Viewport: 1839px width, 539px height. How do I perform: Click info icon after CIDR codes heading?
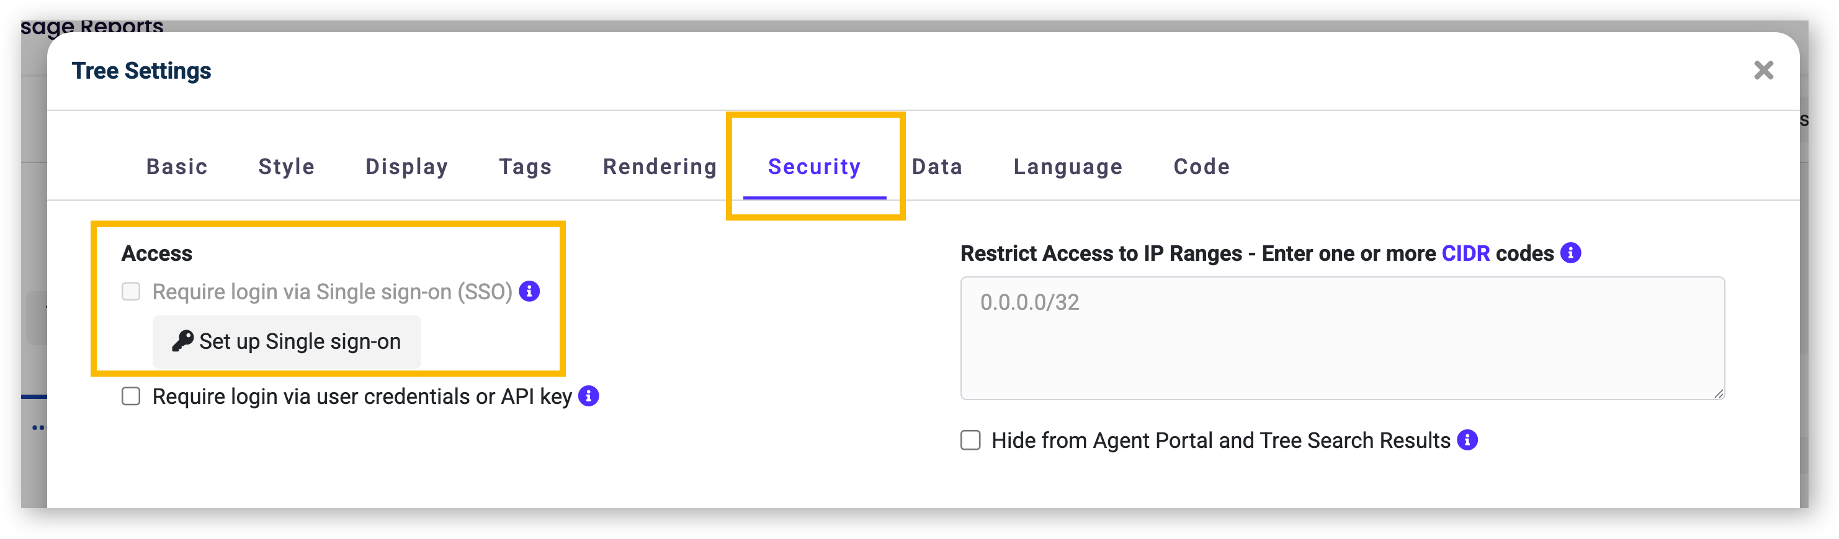[x=1570, y=252]
